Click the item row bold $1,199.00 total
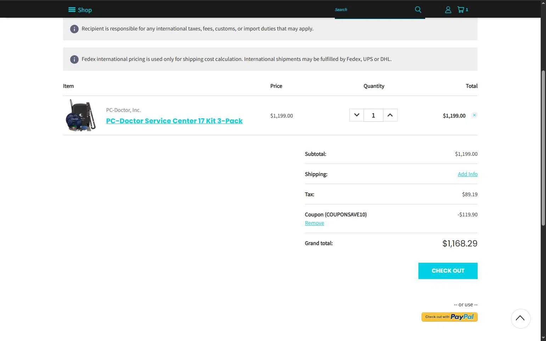The height and width of the screenshot is (341, 546). (x=454, y=116)
